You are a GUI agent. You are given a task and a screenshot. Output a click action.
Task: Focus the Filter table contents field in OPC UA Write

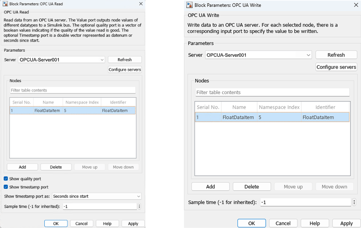click(273, 92)
